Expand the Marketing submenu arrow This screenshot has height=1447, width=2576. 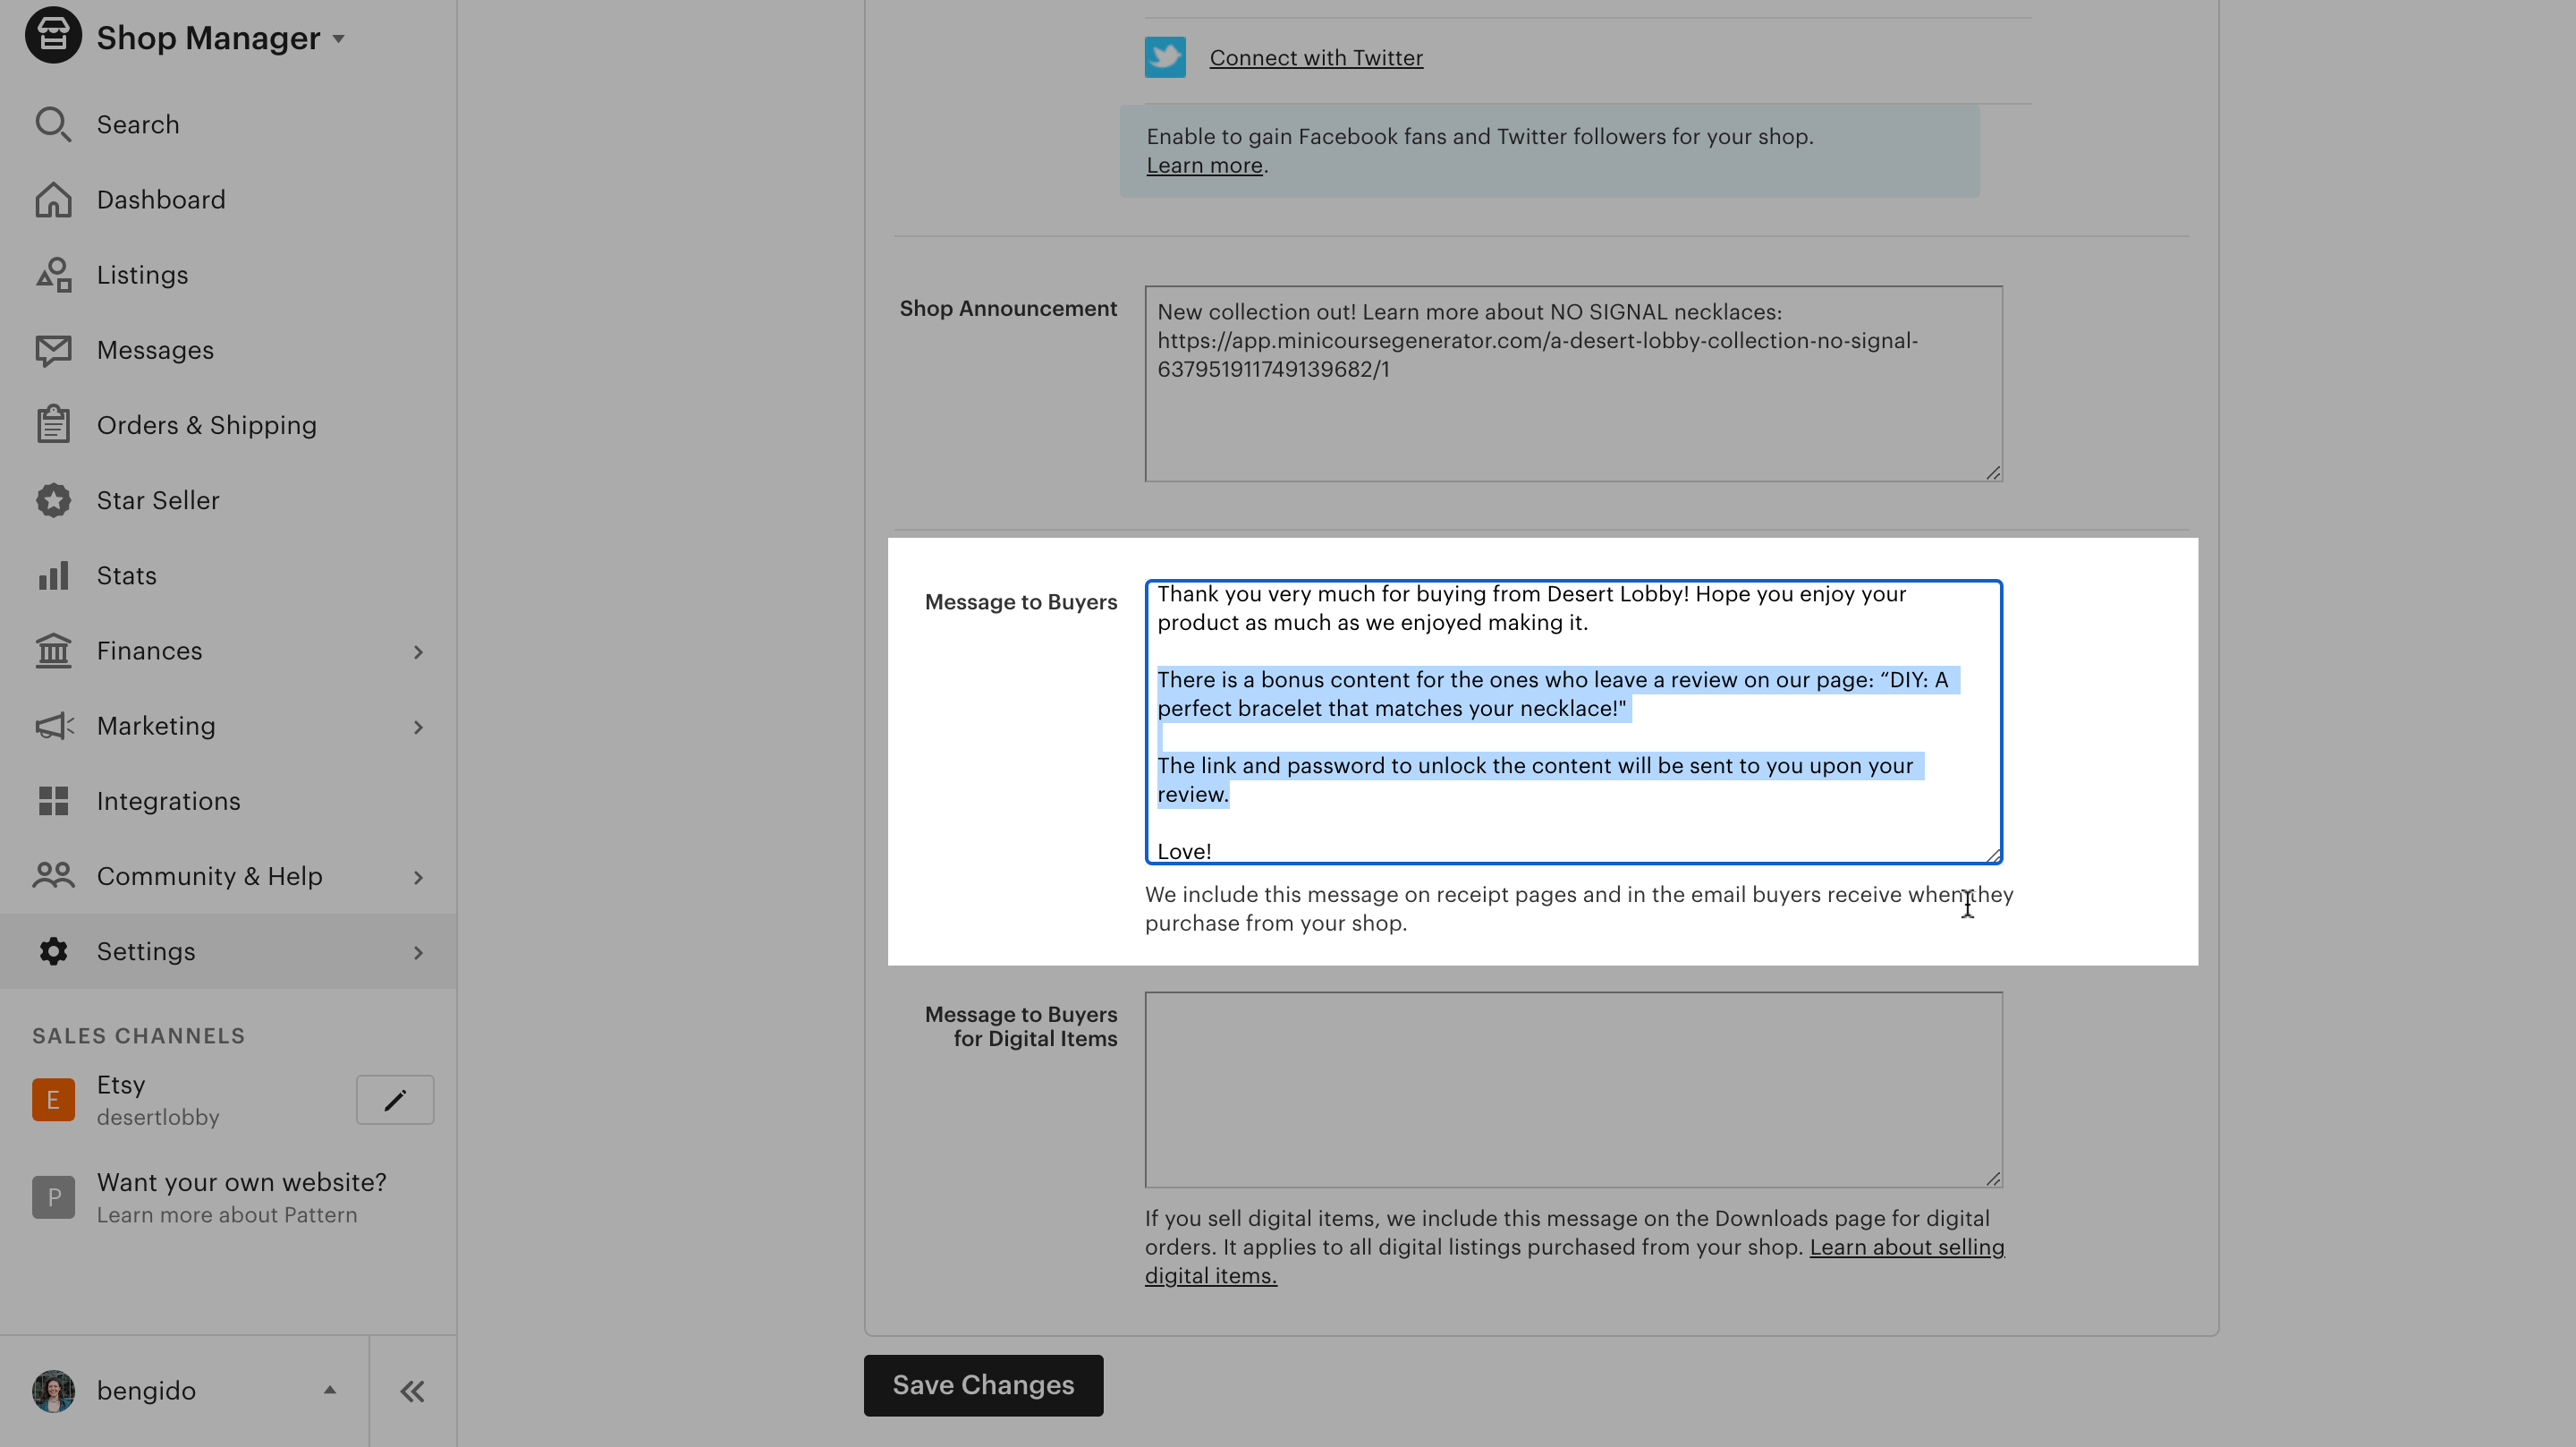[x=418, y=727]
